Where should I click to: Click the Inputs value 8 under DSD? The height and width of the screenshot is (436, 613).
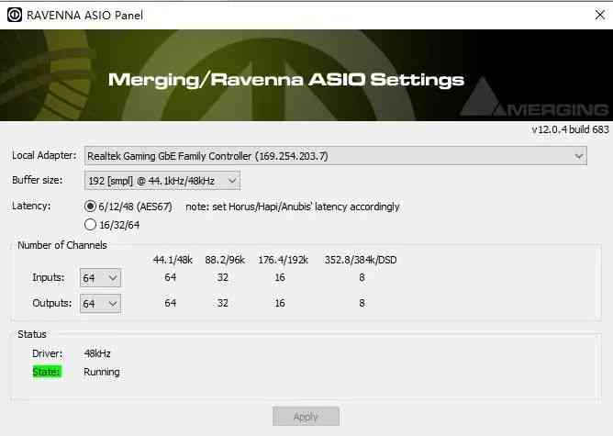click(x=362, y=277)
